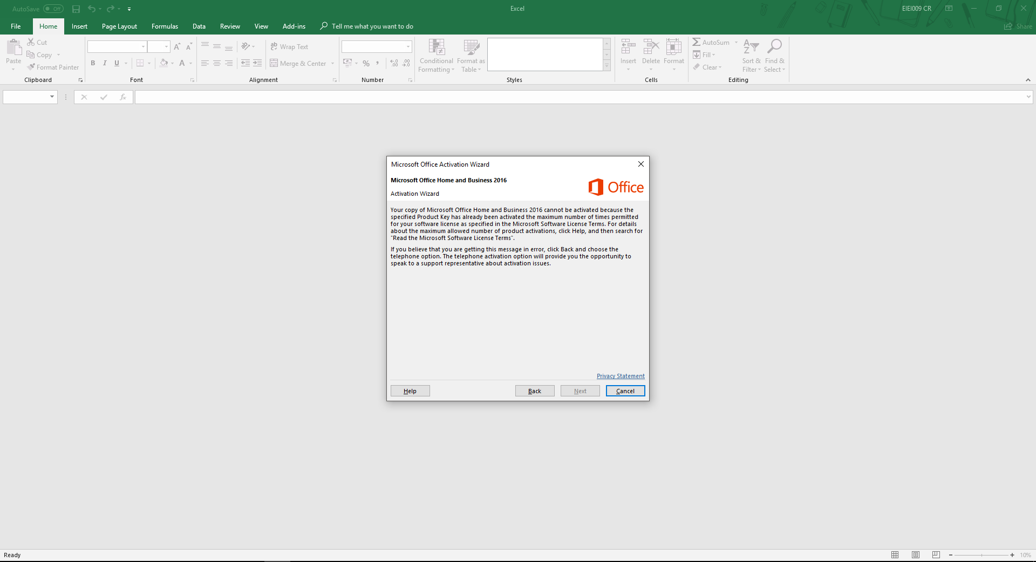
Task: Expand the formula bar
Action: pos(1028,97)
